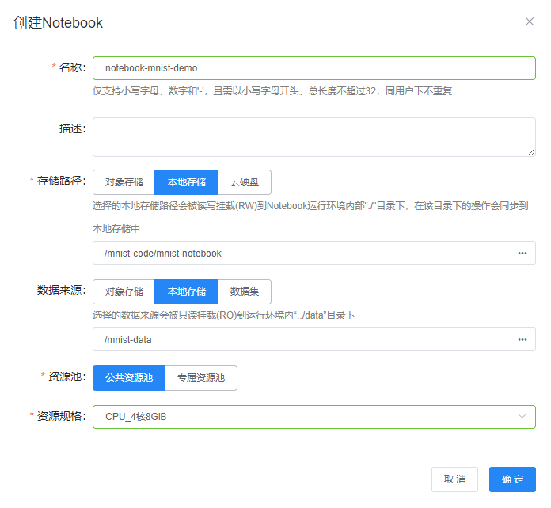Viewport: 551px width, 508px height.
Task: Choose 数据集 as data source
Action: pos(245,292)
